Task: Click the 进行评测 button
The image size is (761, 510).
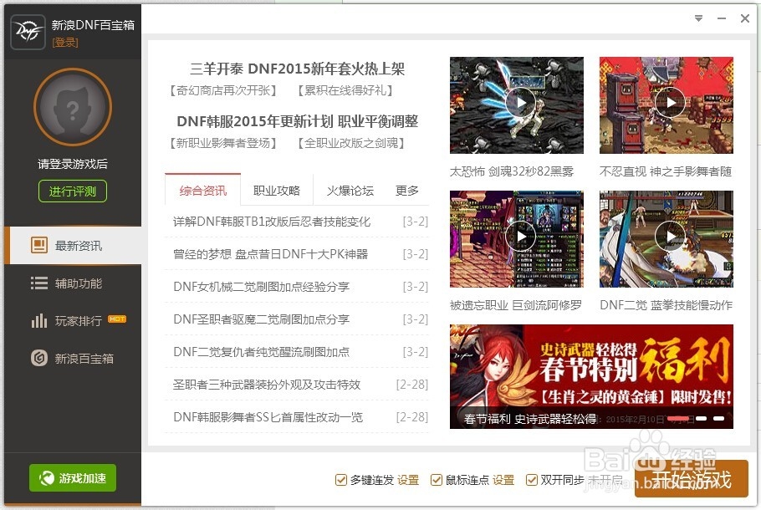Action: click(x=73, y=191)
